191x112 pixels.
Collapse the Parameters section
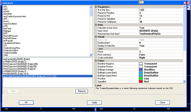point(96,7)
